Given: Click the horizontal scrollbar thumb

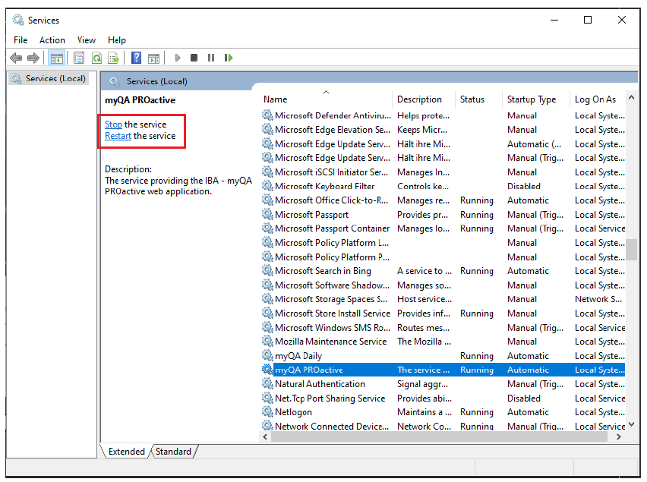Looking at the screenshot, I should click(440, 436).
